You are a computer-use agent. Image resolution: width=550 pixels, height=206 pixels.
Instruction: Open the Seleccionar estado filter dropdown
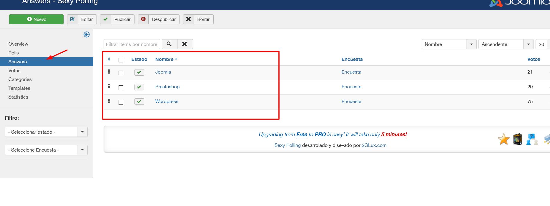pyautogui.click(x=46, y=132)
